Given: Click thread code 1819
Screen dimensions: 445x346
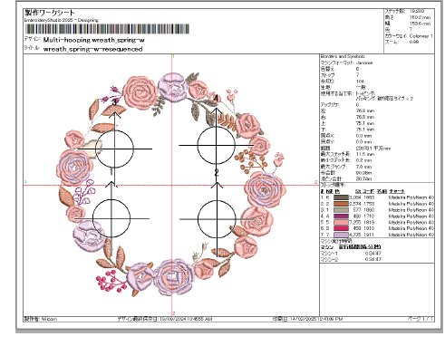Looking at the screenshot, I should click(x=369, y=222).
